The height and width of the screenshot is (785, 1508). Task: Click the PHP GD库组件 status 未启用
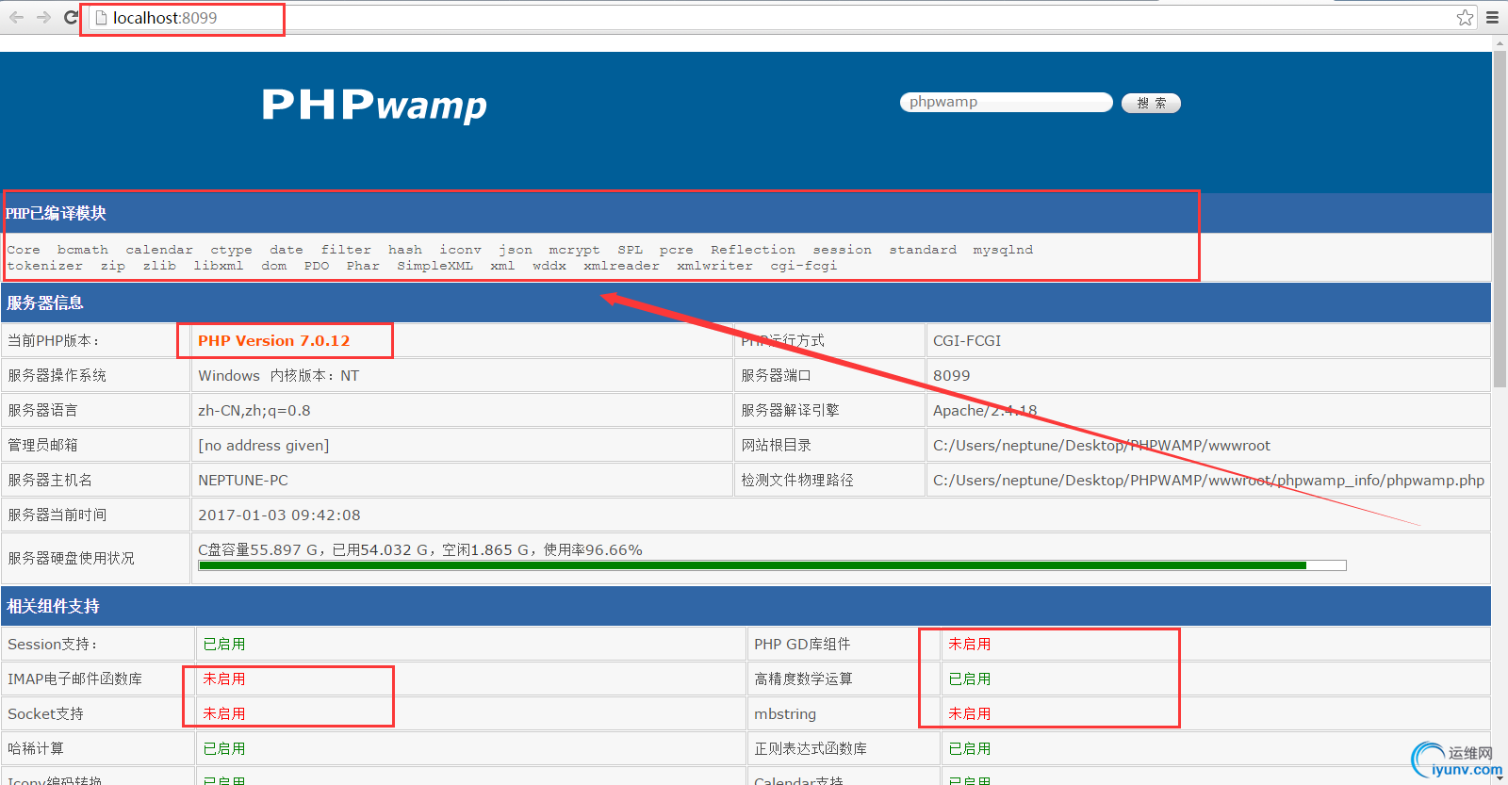pyautogui.click(x=969, y=644)
